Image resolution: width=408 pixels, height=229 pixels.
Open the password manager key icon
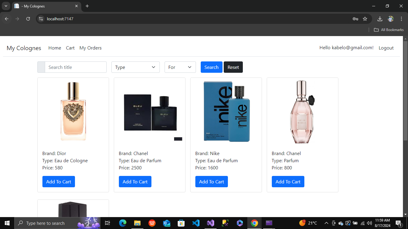click(355, 18)
